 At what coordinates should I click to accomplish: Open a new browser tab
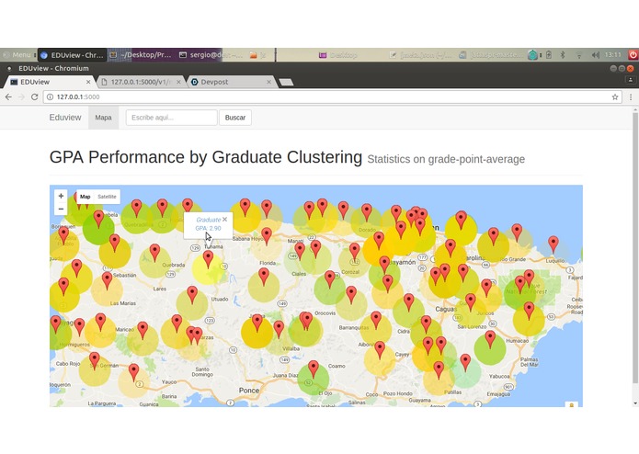tap(286, 82)
